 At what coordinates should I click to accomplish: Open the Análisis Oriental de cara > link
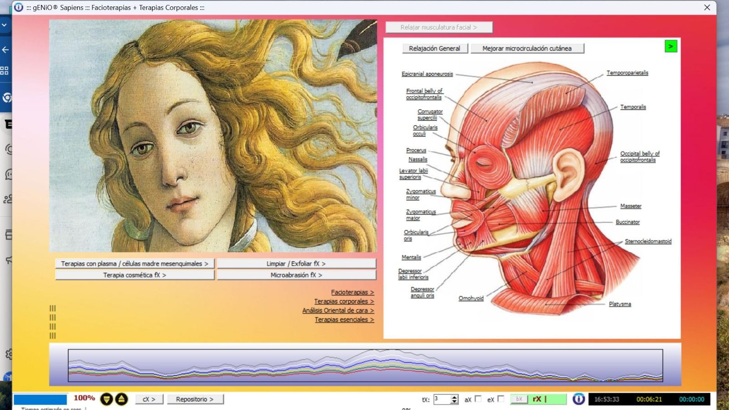338,310
